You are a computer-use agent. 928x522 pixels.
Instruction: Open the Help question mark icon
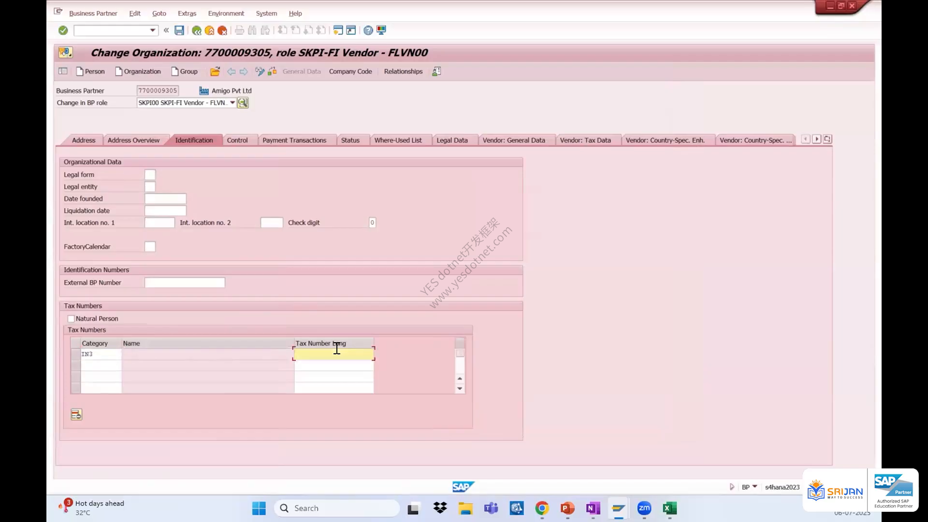pos(368,30)
